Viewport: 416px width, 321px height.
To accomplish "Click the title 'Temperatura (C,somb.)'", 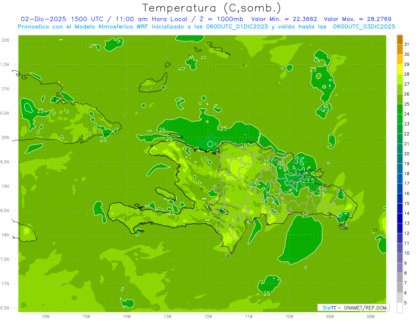I will coord(212,8).
